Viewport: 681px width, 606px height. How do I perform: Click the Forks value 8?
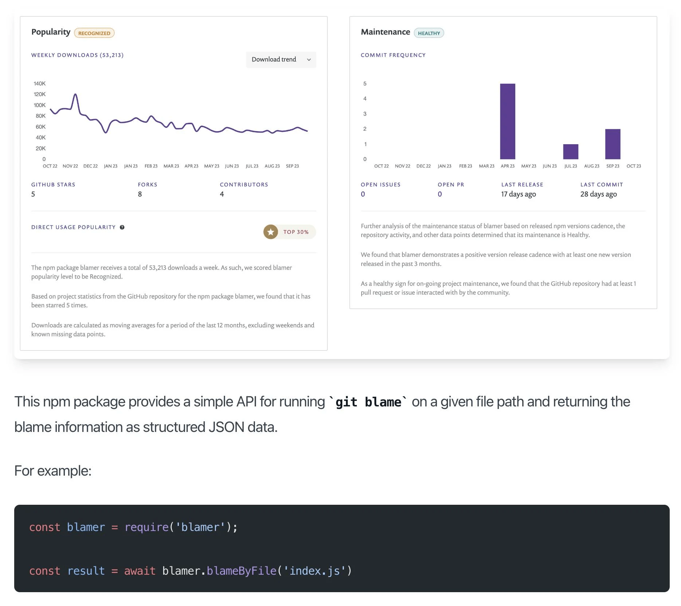pyautogui.click(x=140, y=194)
